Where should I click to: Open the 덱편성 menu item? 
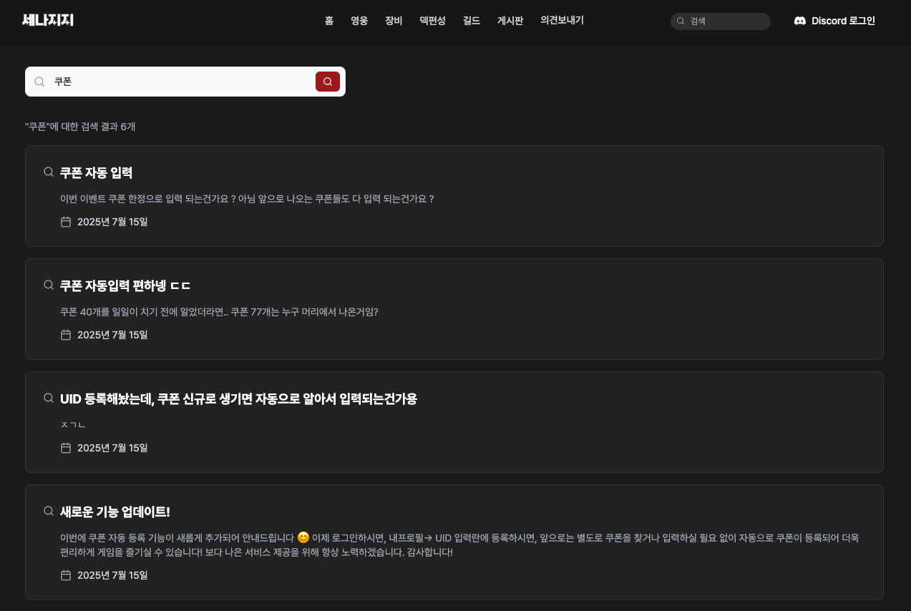pos(433,21)
